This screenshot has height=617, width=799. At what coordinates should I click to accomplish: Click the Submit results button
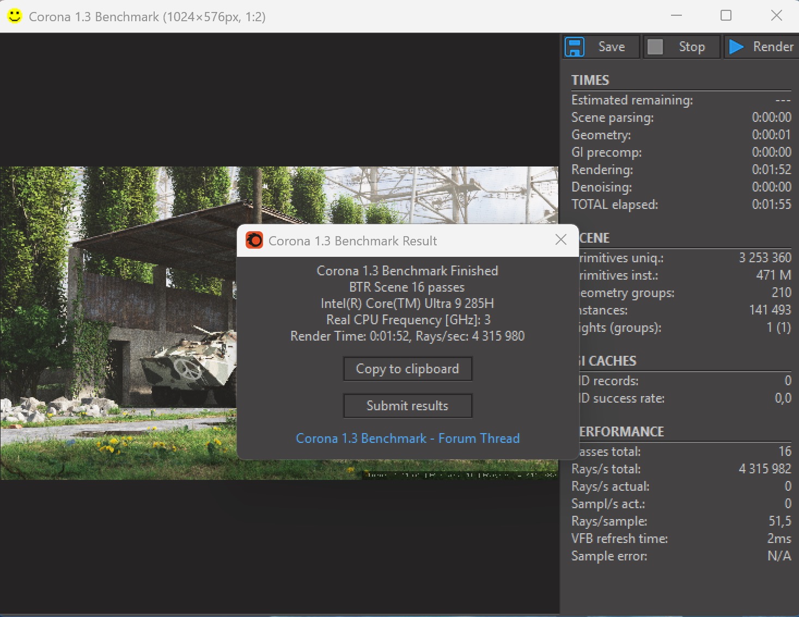click(407, 406)
